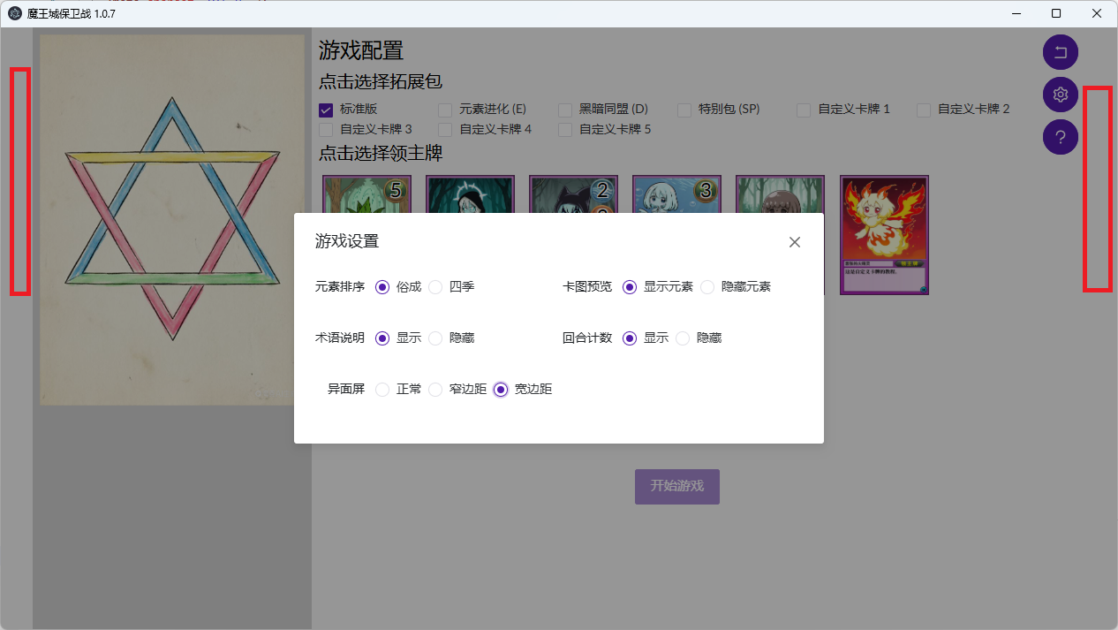This screenshot has height=630, width=1118.
Task: Choose 隐藏元素 for 卡图预览
Action: [707, 286]
